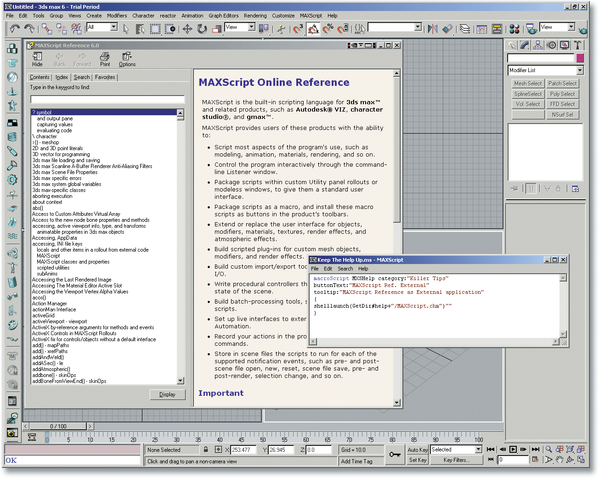Click the Poly Select modifier button
Viewport: 599px width, 478px height.
click(562, 94)
